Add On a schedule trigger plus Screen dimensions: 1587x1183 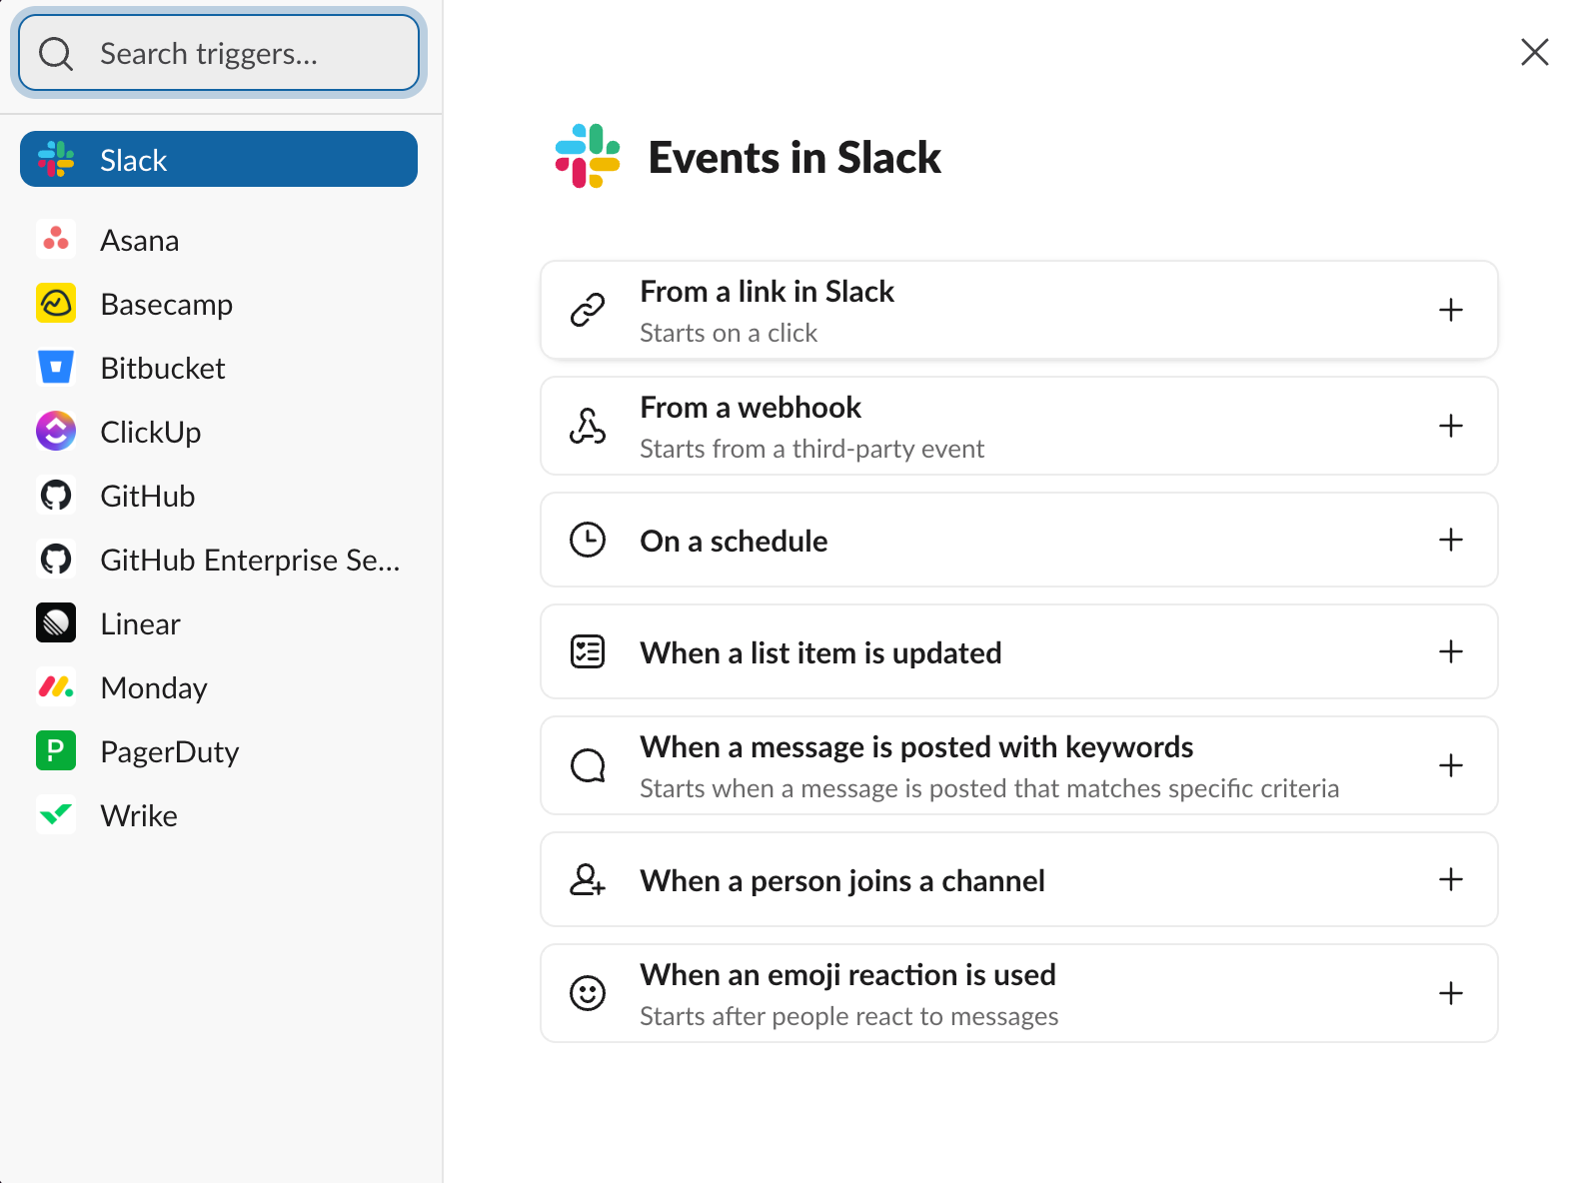pos(1451,540)
